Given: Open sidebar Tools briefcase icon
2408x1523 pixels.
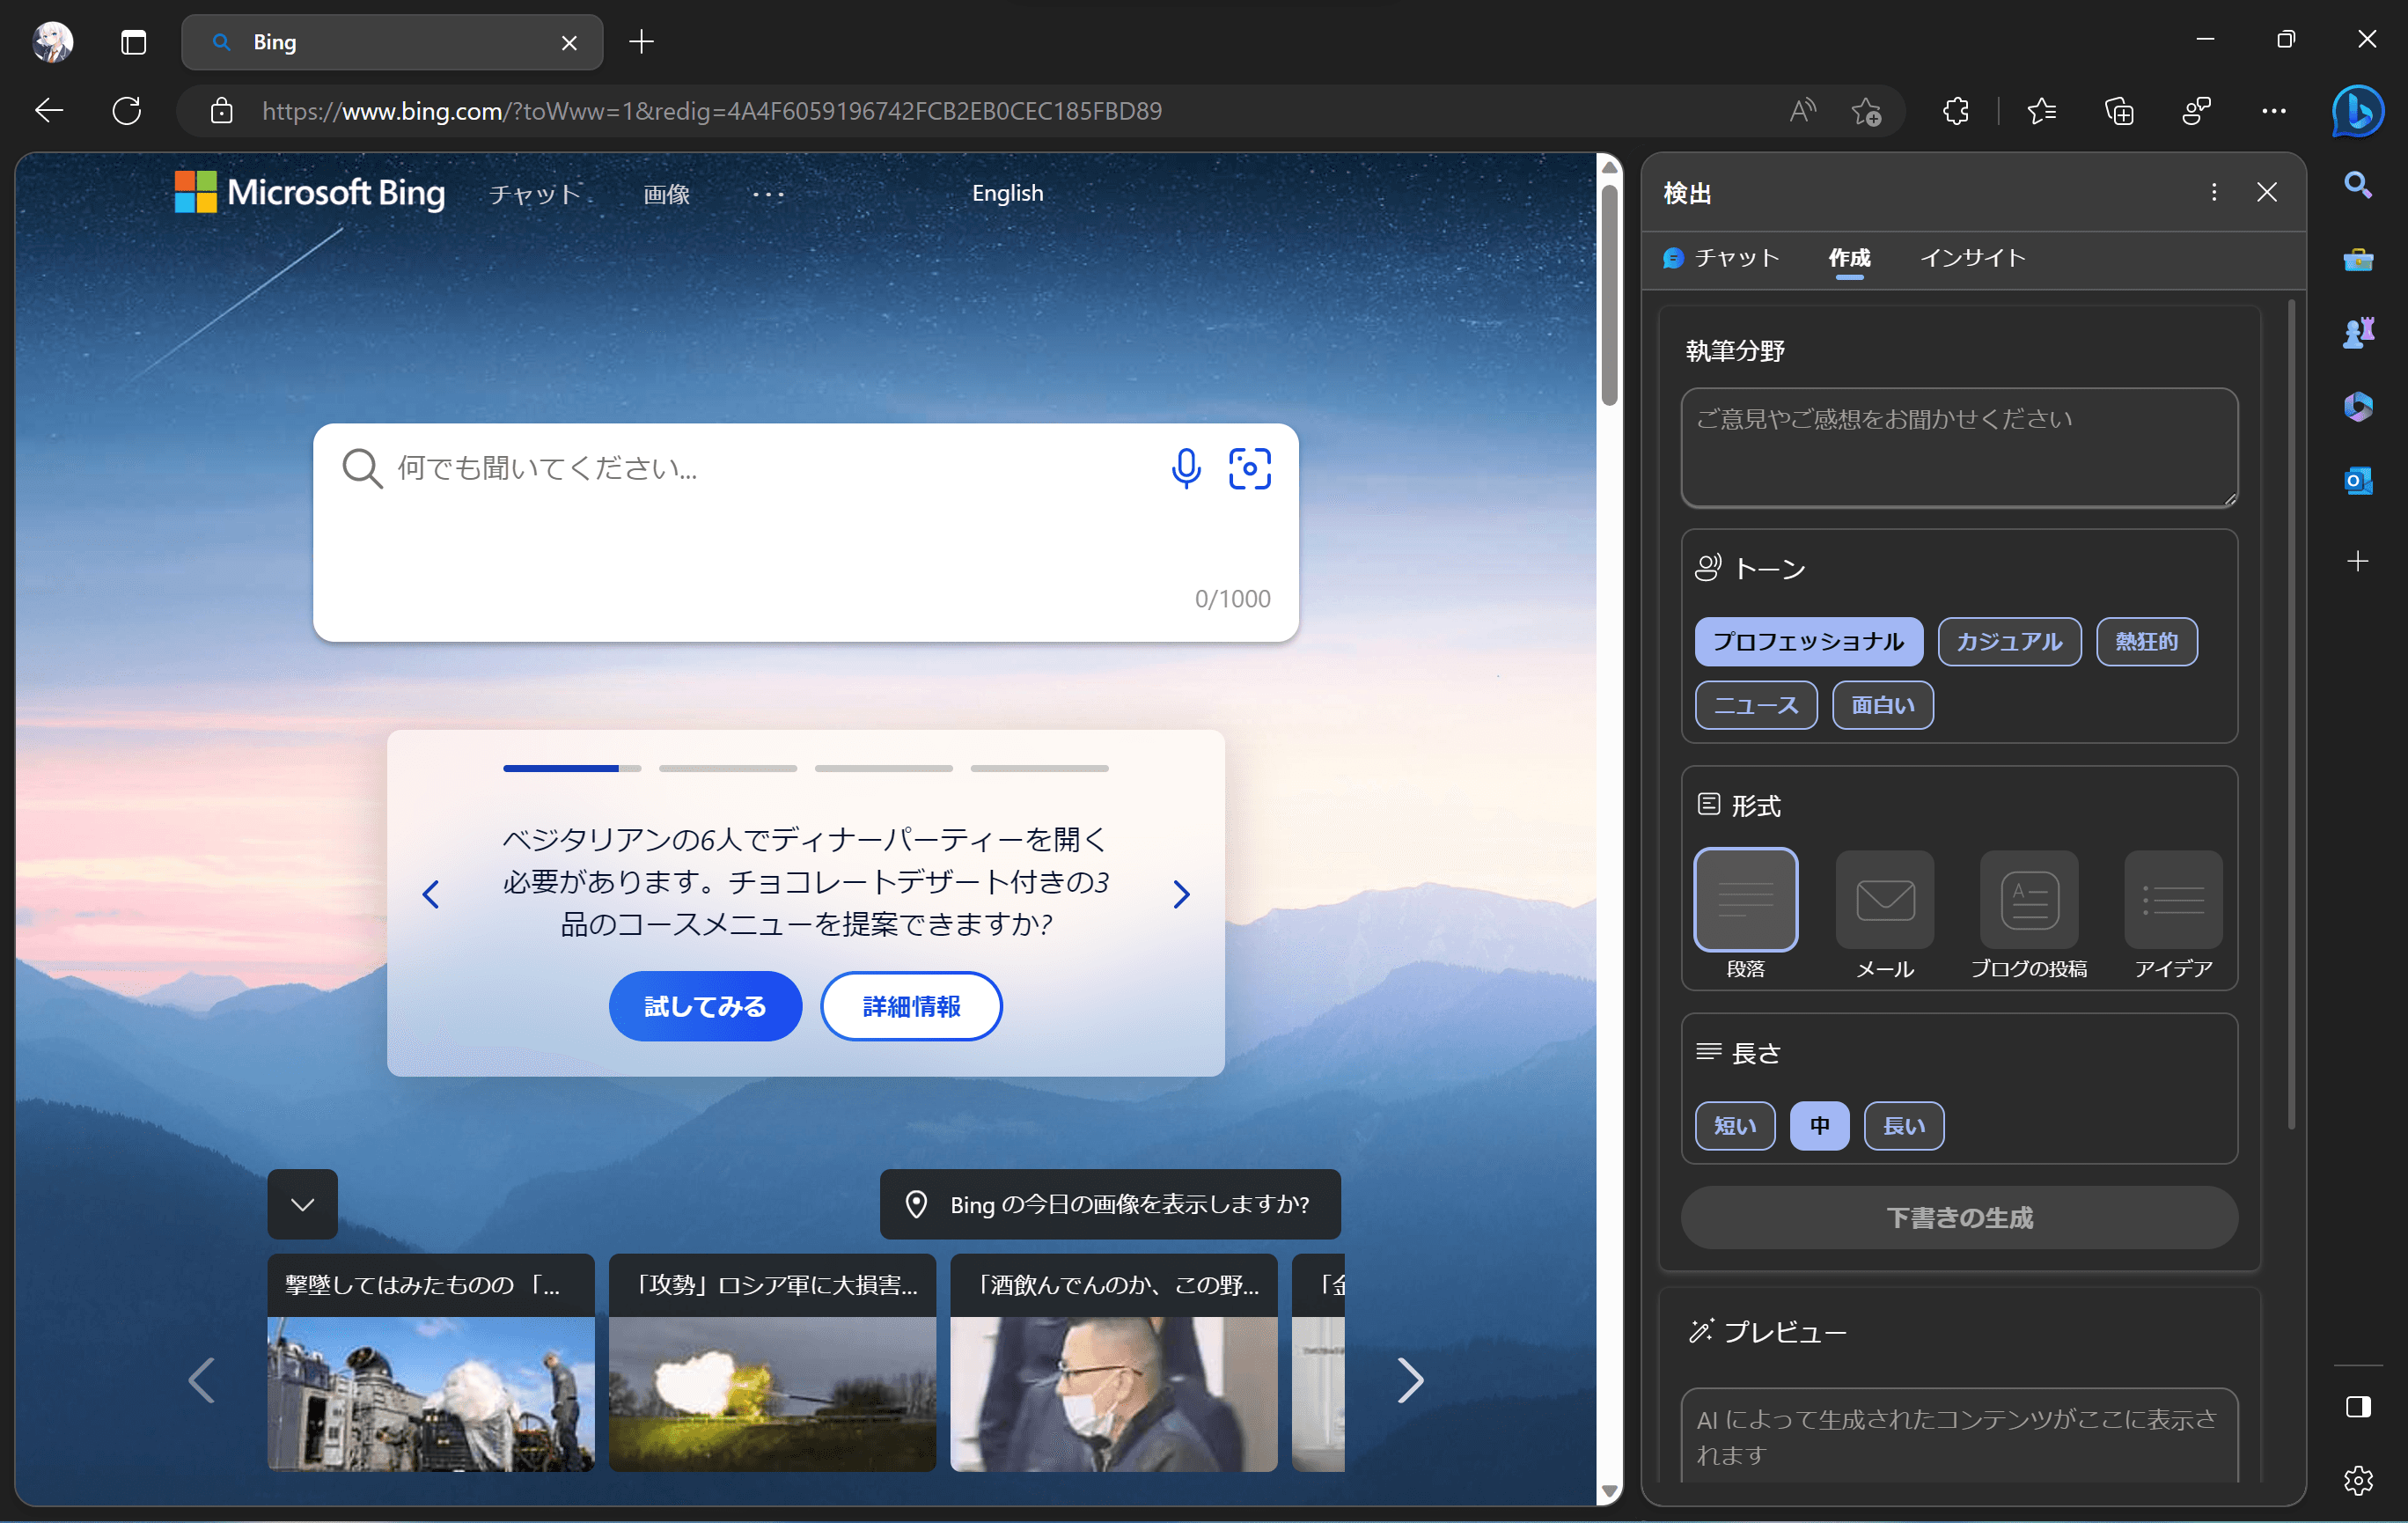Looking at the screenshot, I should click(2357, 259).
